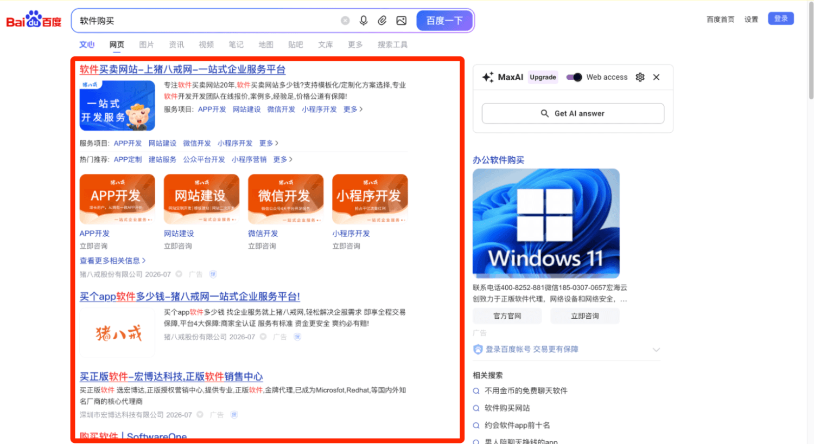Switch to the 视频 tab
The width and height of the screenshot is (814, 444).
(x=206, y=44)
